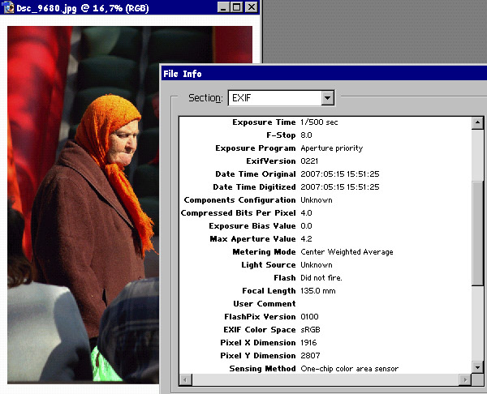
Task: Click the horizontal scrollbar left arrow
Action: [186, 380]
